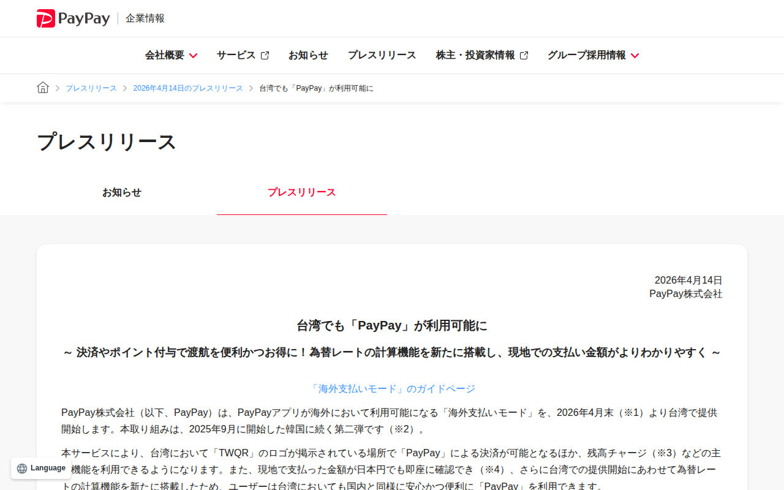
Task: Open プレスリリース in the top navigation
Action: pos(382,55)
